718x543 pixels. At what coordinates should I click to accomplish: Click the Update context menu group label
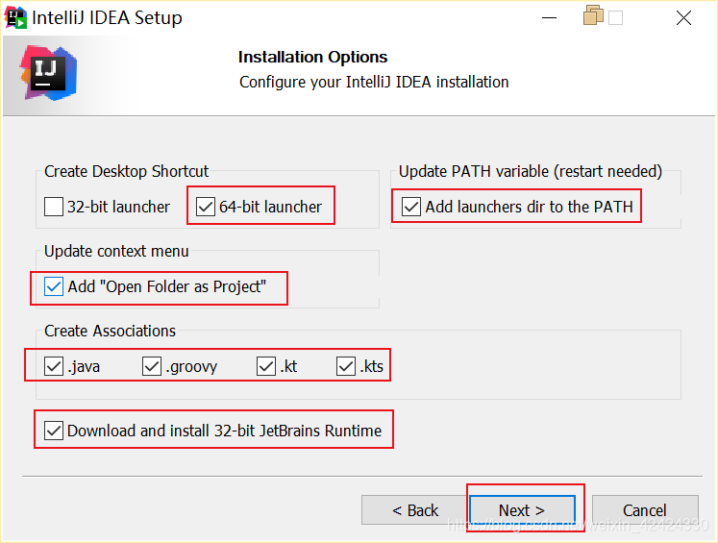tap(116, 251)
